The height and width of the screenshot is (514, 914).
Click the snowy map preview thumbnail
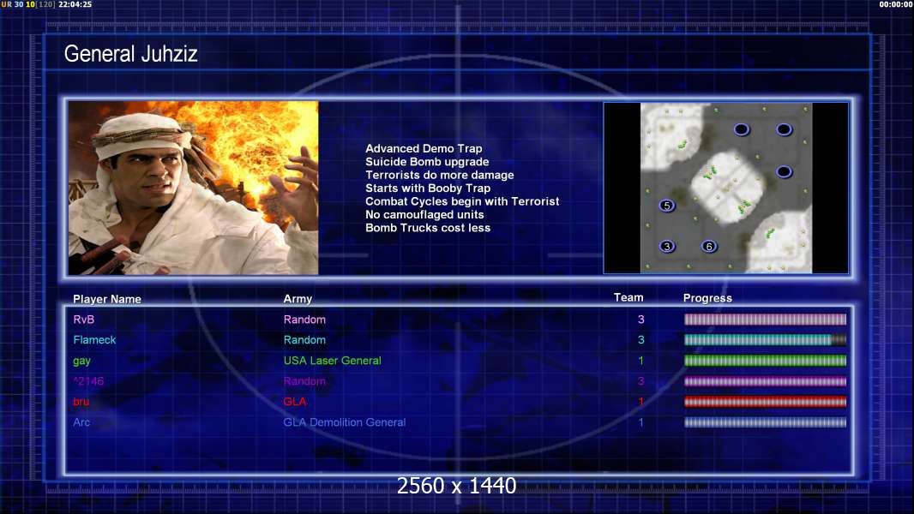pos(725,188)
